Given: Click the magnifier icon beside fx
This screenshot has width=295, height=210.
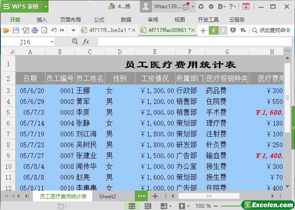Looking at the screenshot, I should [75, 42].
